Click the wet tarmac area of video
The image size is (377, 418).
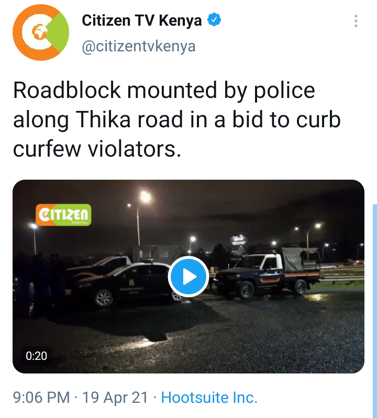pyautogui.click(x=213, y=336)
